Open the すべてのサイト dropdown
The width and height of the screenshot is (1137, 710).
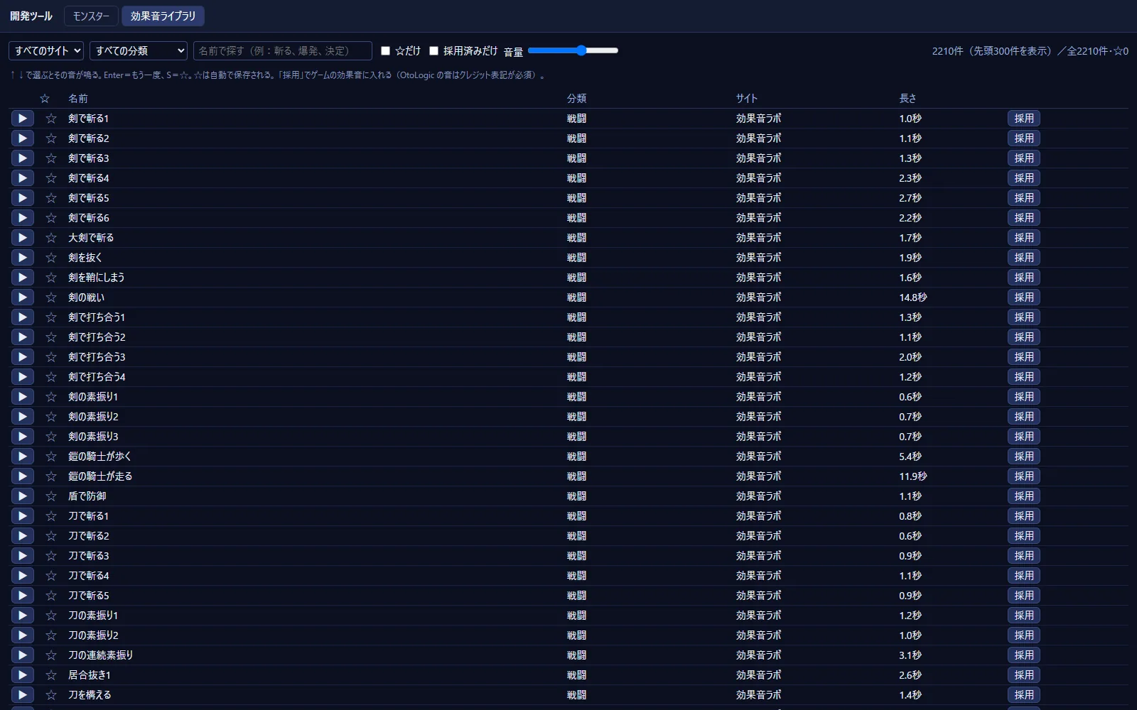46,51
